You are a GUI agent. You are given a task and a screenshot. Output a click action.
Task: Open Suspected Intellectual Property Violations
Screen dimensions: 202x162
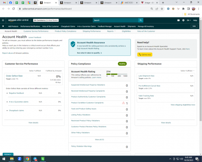[88, 85]
